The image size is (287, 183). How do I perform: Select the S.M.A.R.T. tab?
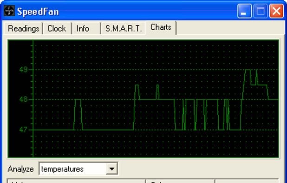124,28
